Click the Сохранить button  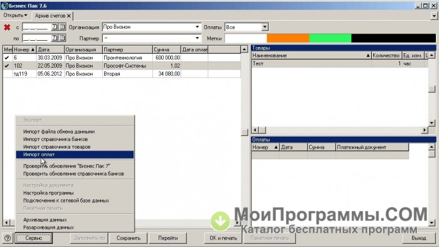[x=128, y=238]
